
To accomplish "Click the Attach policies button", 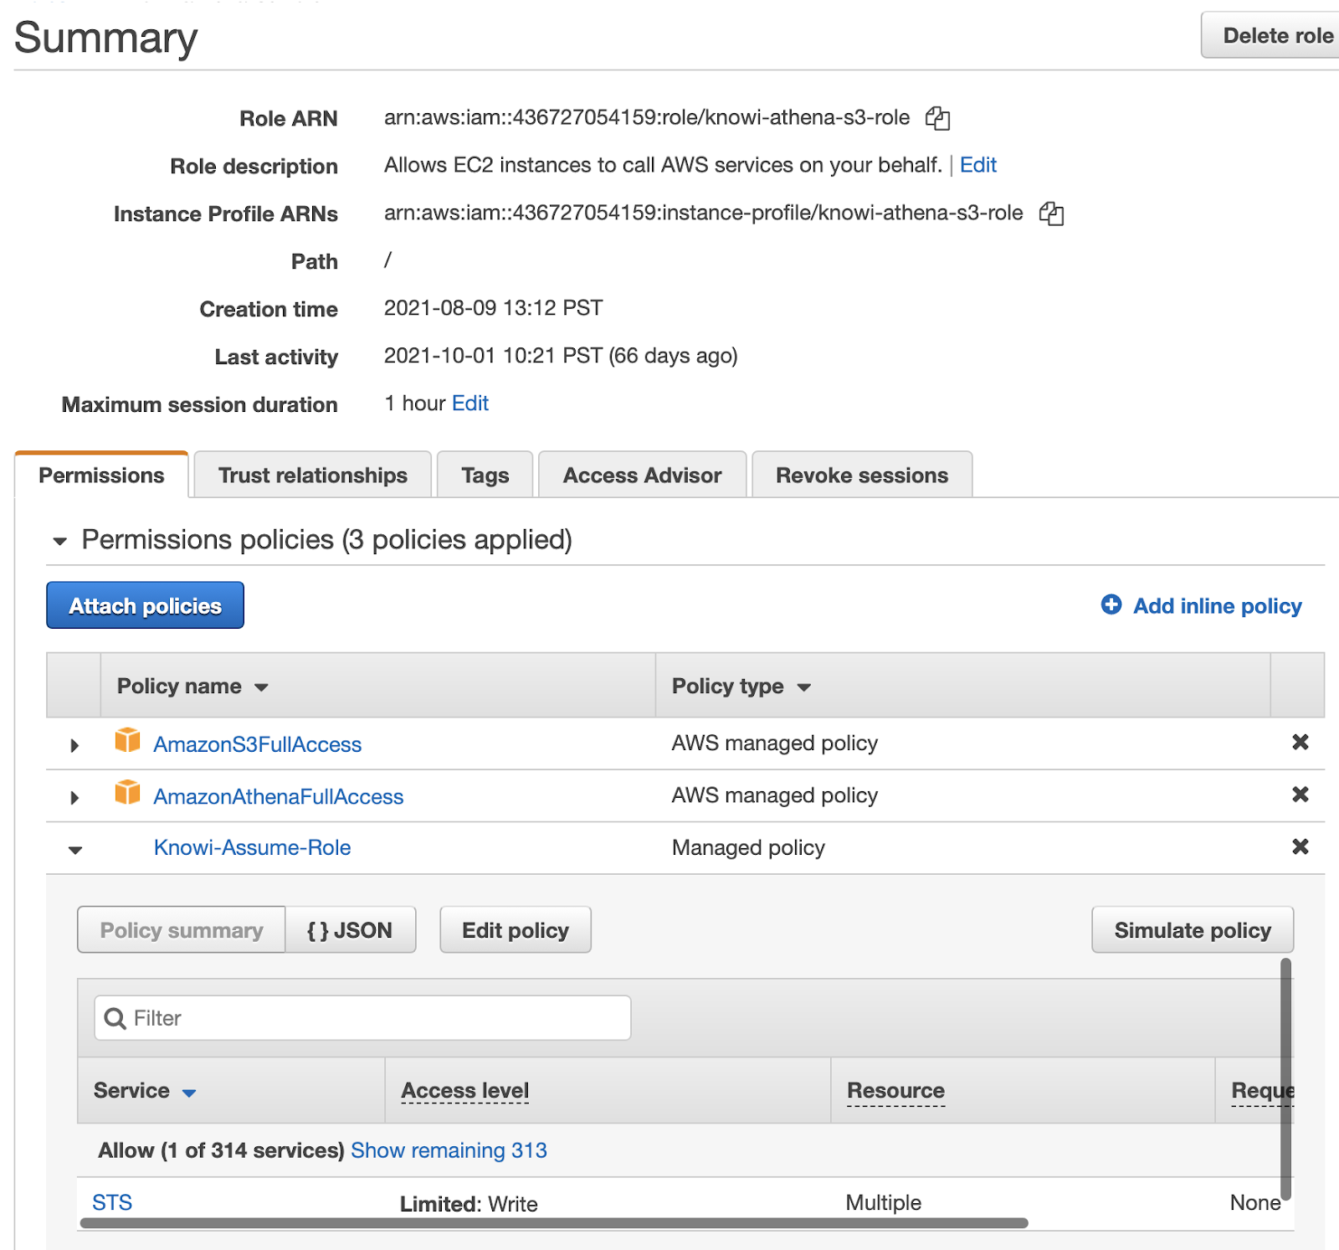I will point(145,605).
